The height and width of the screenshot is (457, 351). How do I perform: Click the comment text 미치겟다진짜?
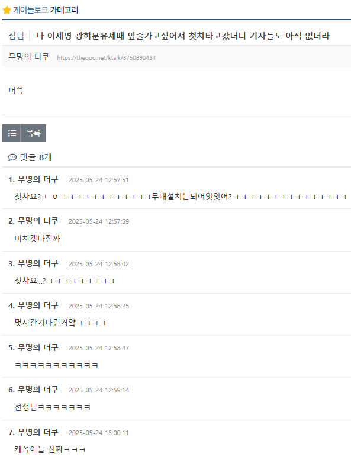click(37, 239)
